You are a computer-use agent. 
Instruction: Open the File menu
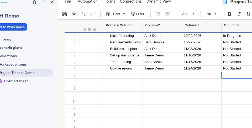pyautogui.click(x=68, y=2)
